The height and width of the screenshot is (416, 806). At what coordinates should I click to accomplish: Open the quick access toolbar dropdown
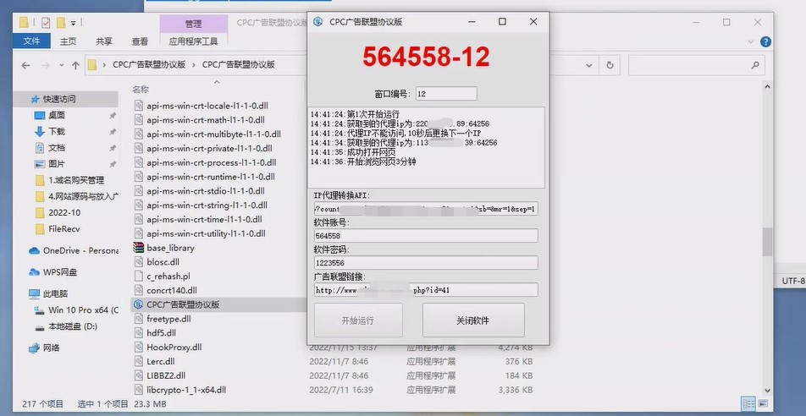click(x=74, y=23)
